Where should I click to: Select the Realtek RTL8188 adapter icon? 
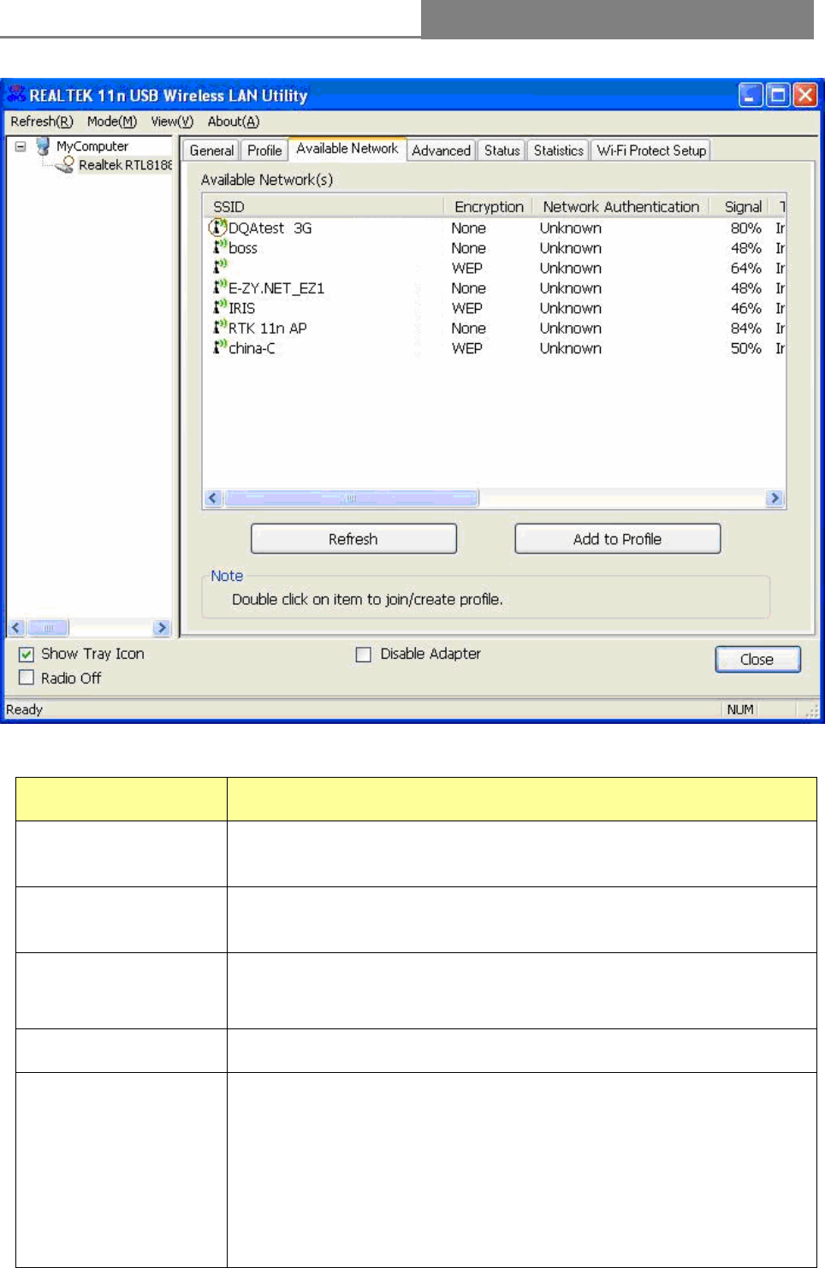65,165
